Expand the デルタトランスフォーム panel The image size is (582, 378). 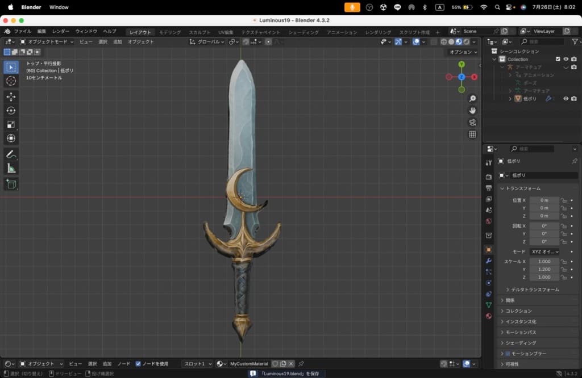click(531, 289)
